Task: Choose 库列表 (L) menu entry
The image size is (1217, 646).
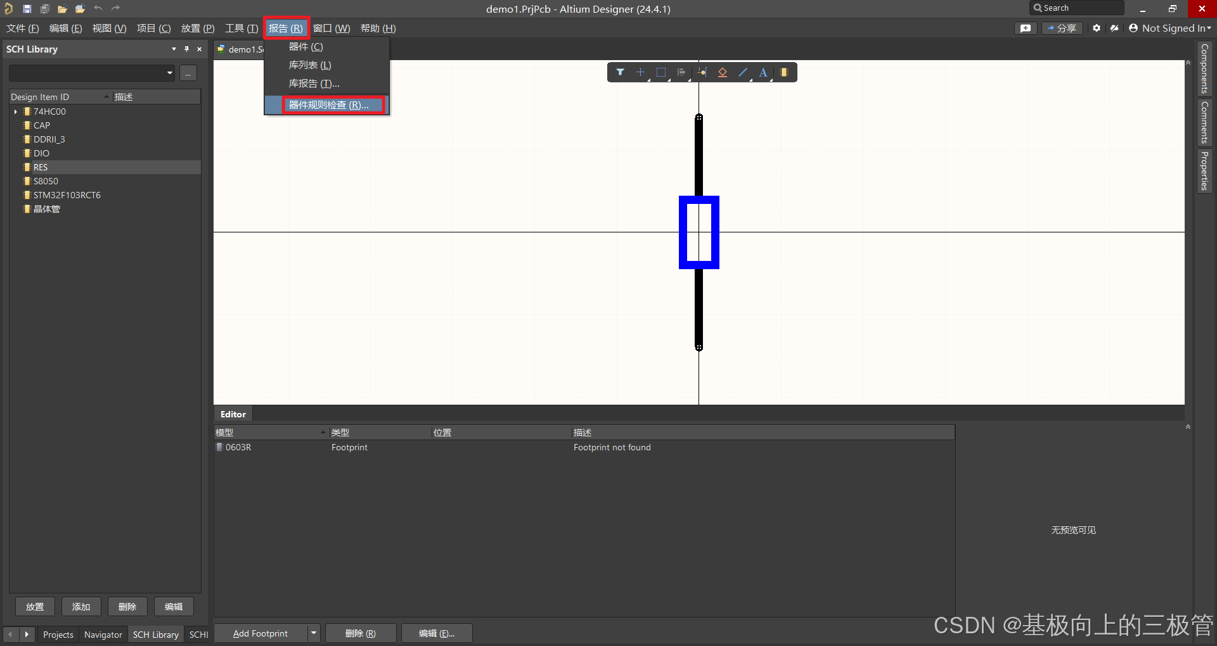Action: coord(326,65)
